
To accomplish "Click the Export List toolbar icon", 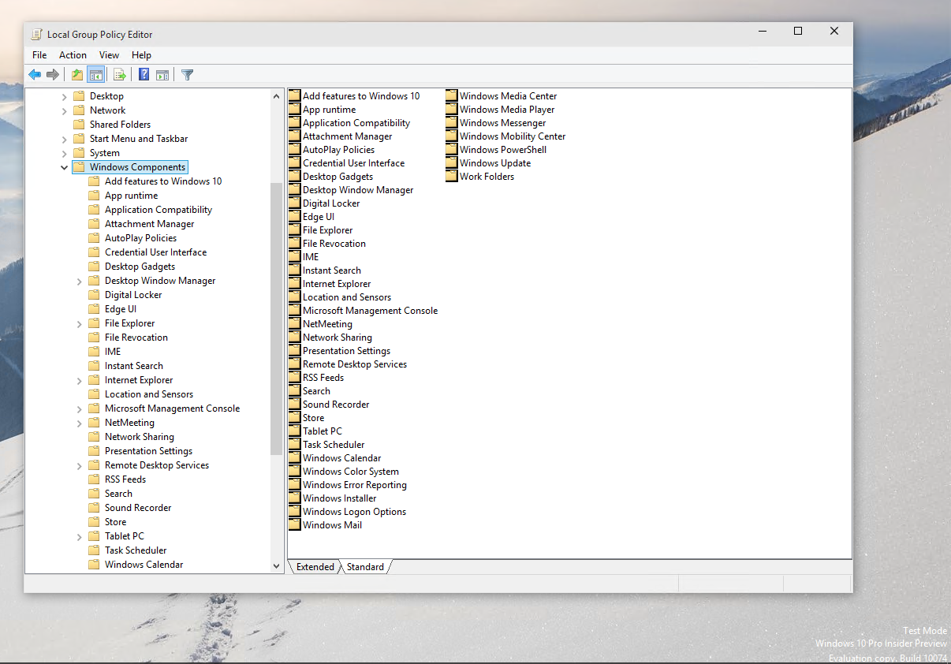I will click(x=120, y=75).
